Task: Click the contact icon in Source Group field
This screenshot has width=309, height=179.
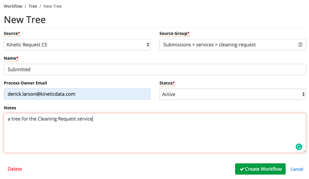Action: (300, 45)
